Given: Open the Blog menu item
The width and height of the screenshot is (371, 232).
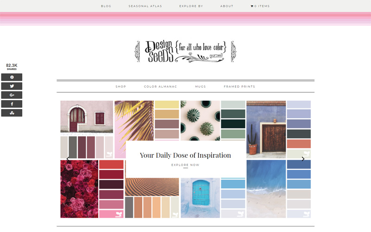Looking at the screenshot, I should (x=106, y=6).
